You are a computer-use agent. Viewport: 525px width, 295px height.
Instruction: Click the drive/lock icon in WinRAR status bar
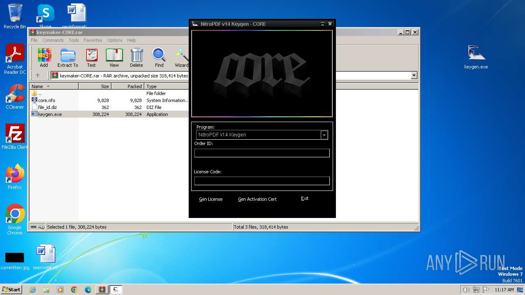tap(37, 227)
